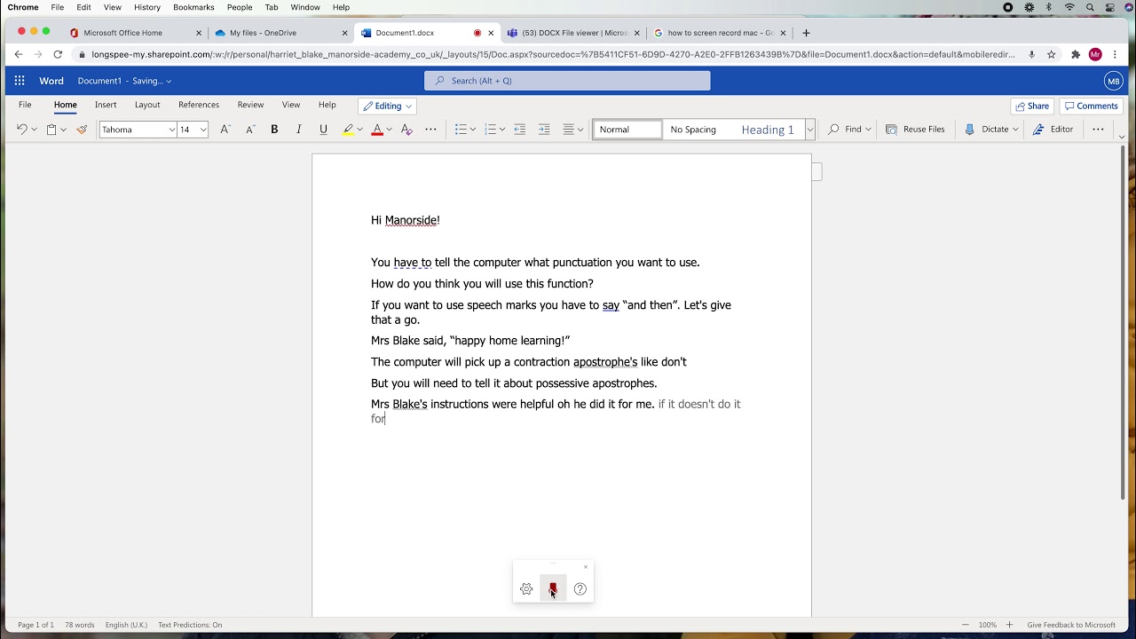Expand the Find dropdown arrow
The width and height of the screenshot is (1136, 639).
pyautogui.click(x=868, y=130)
